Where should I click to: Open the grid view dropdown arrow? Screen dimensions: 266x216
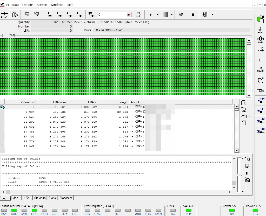click(172, 15)
